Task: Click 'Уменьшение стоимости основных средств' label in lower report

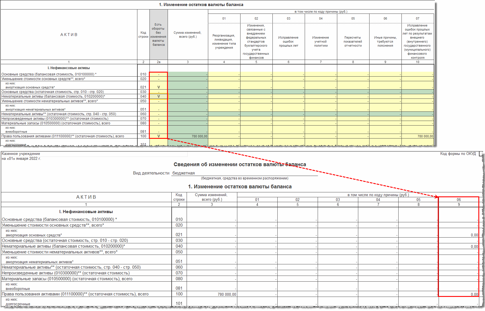Action: [53, 225]
